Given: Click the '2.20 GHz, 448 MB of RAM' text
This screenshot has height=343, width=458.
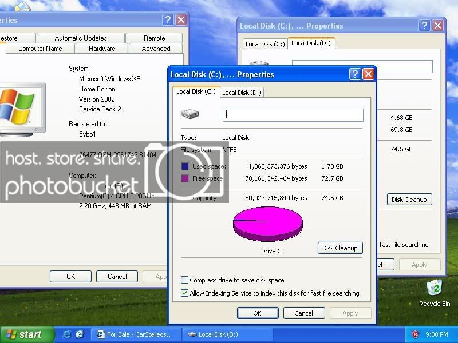Looking at the screenshot, I should pos(115,206).
